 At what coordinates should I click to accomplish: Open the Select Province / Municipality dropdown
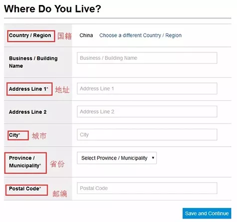point(117,158)
